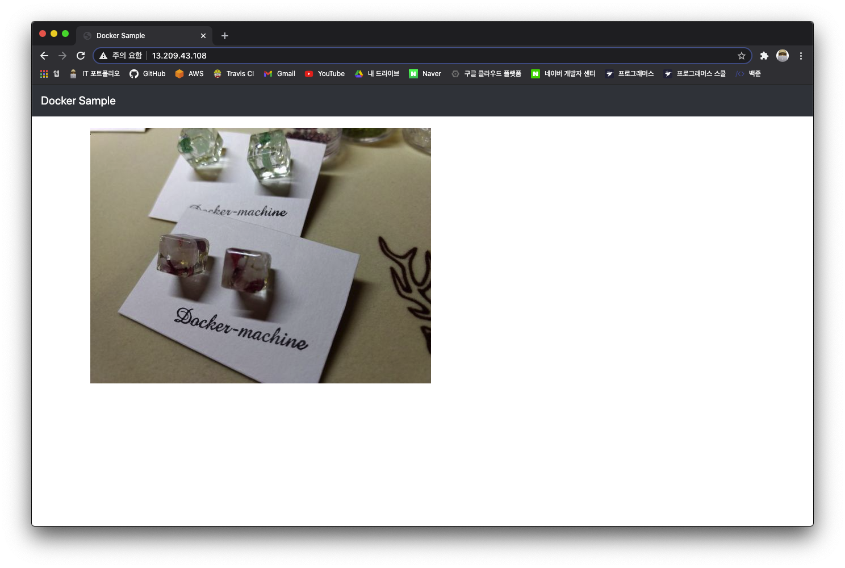Open the Chrome three-dot menu

(801, 56)
